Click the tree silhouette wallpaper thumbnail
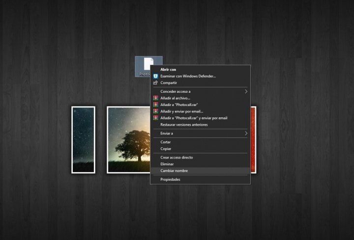This screenshot has height=240, width=354. click(x=129, y=140)
